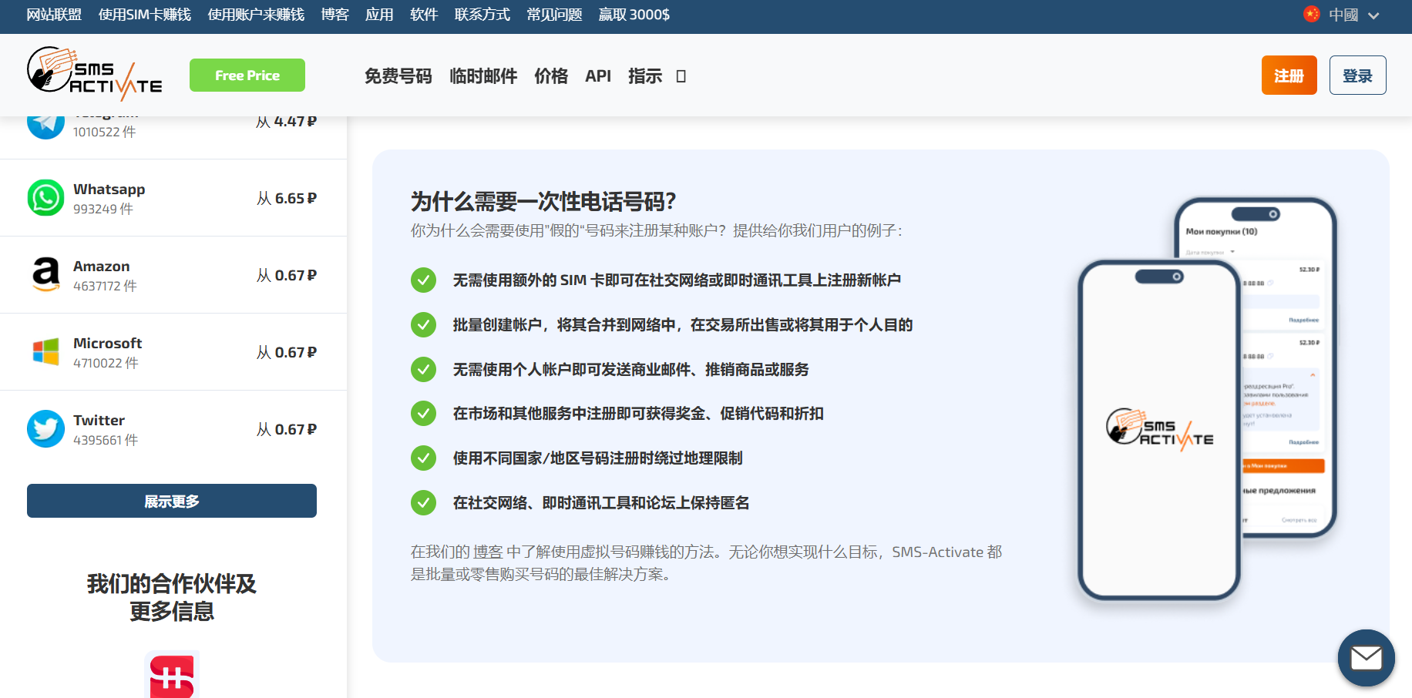Click the Telegram price 从 4.47 ₽
Image resolution: width=1412 pixels, height=698 pixels.
pyautogui.click(x=287, y=122)
